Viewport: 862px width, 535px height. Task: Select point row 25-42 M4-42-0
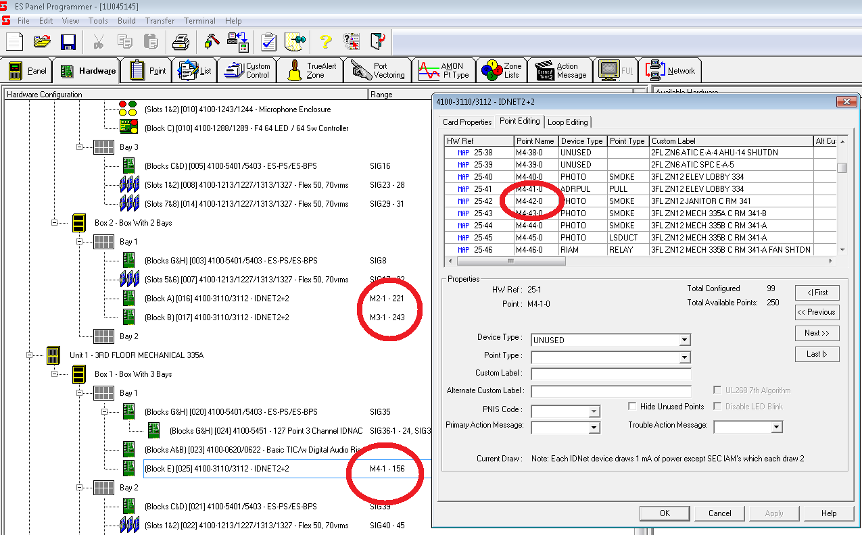click(x=640, y=201)
